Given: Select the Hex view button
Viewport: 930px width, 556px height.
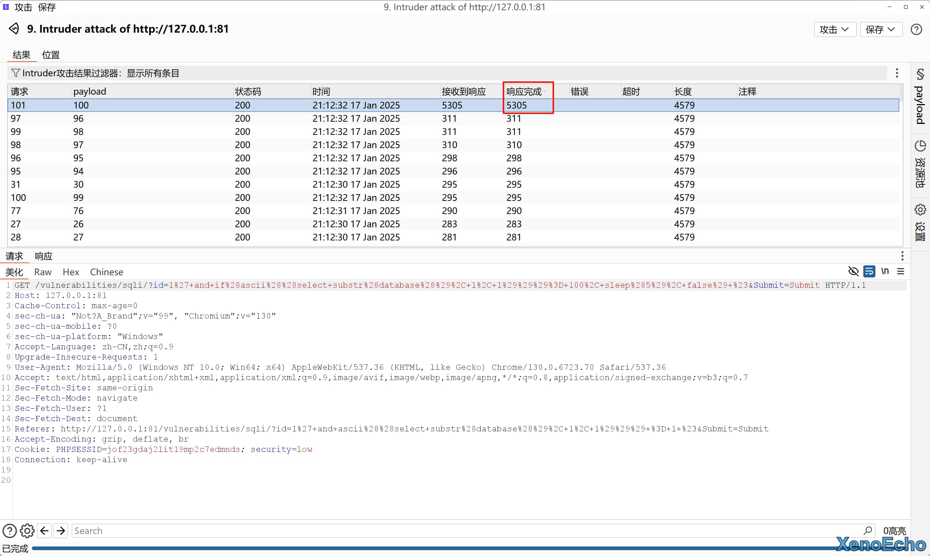Looking at the screenshot, I should point(71,272).
